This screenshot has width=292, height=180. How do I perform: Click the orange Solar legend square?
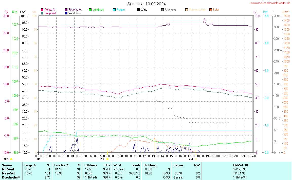click(x=211, y=10)
